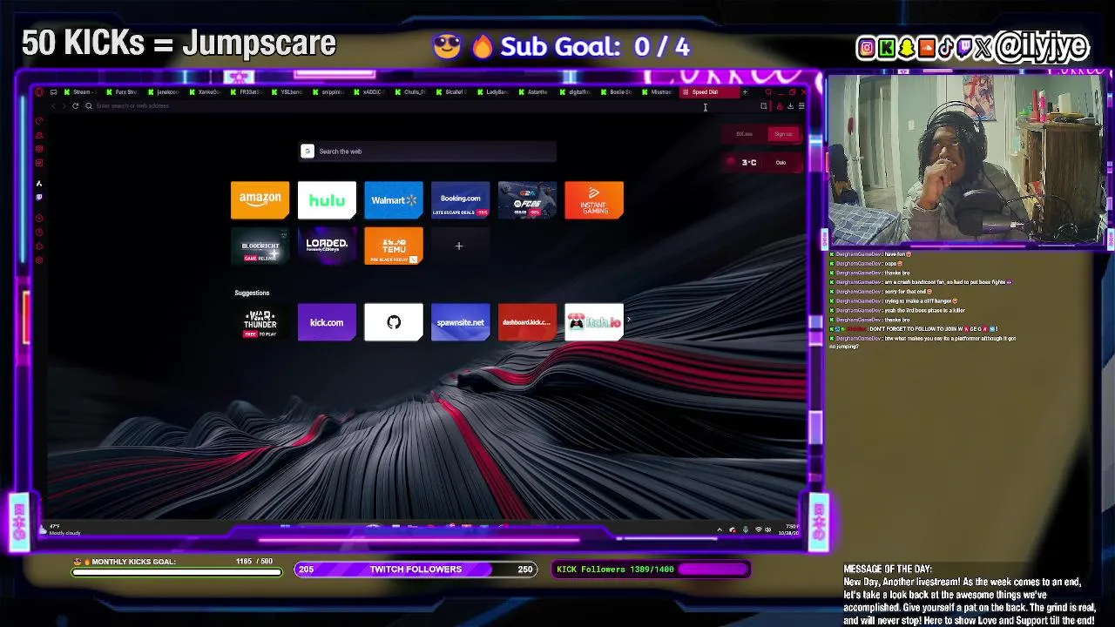Open the Walmart speed dial tile
The width and height of the screenshot is (1115, 627).
[394, 199]
